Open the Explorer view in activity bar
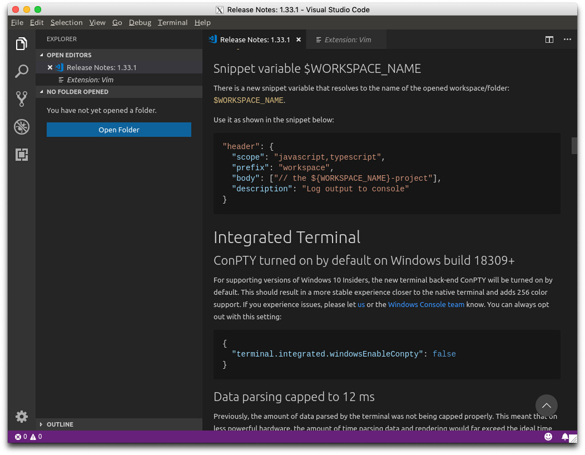 click(x=21, y=44)
